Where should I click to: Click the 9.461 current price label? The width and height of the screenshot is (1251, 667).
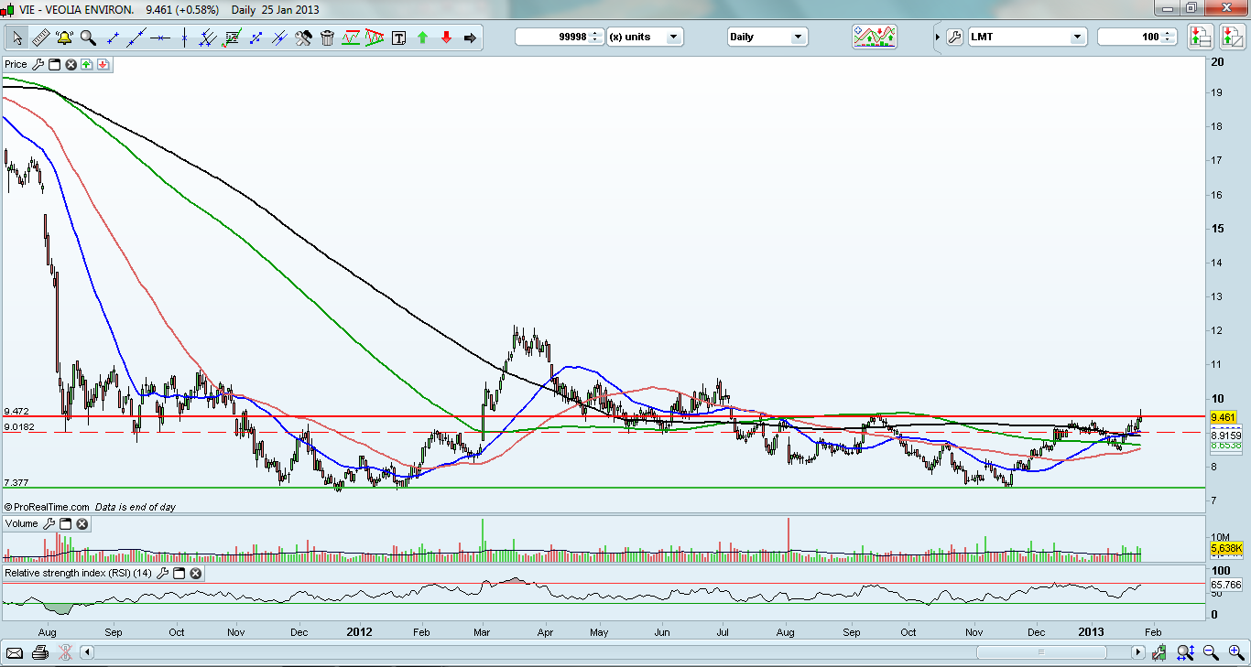(x=1224, y=416)
